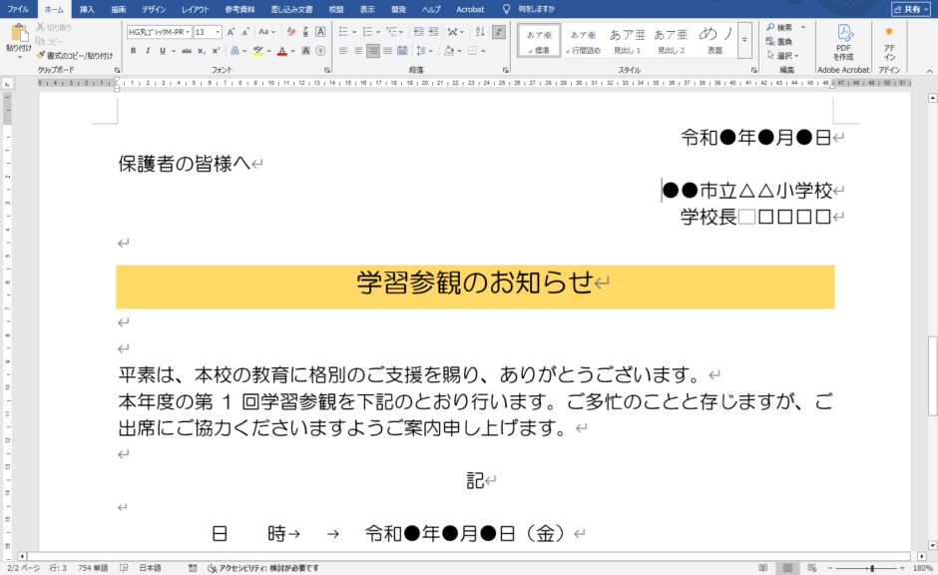Open the font name dropdown HG丸ゴシックM-PRO
The height and width of the screenshot is (575, 938).
(159, 32)
